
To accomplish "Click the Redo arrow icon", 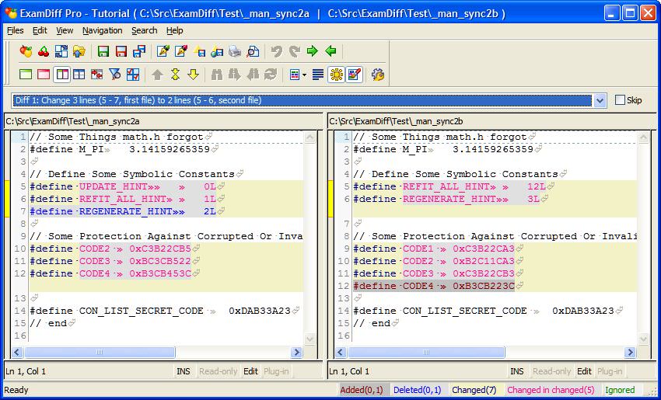I will tap(294, 51).
